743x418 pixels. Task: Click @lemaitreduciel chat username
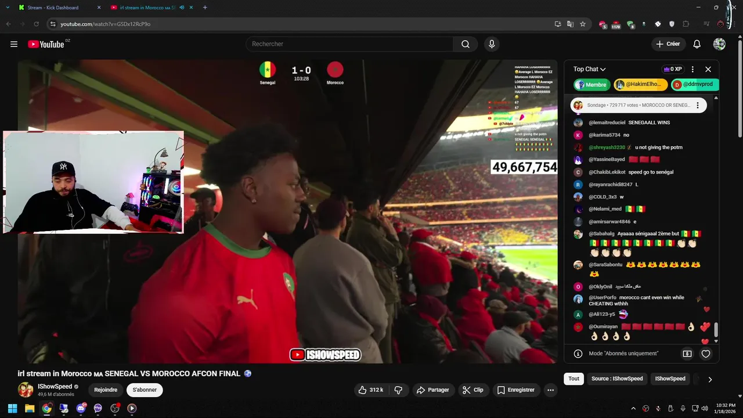(607, 122)
